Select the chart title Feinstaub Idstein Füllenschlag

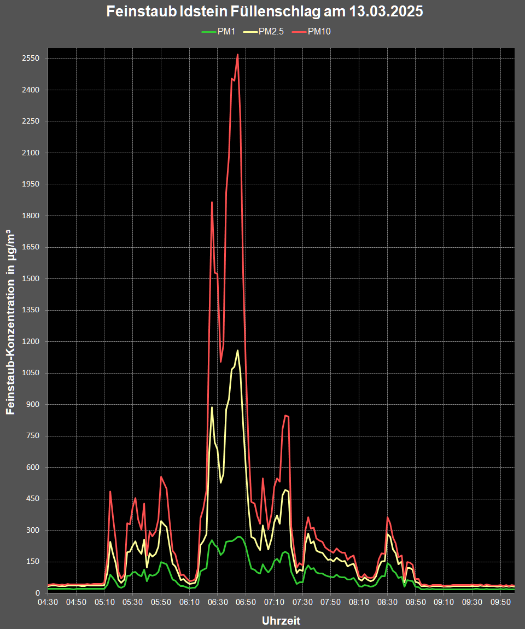[264, 12]
